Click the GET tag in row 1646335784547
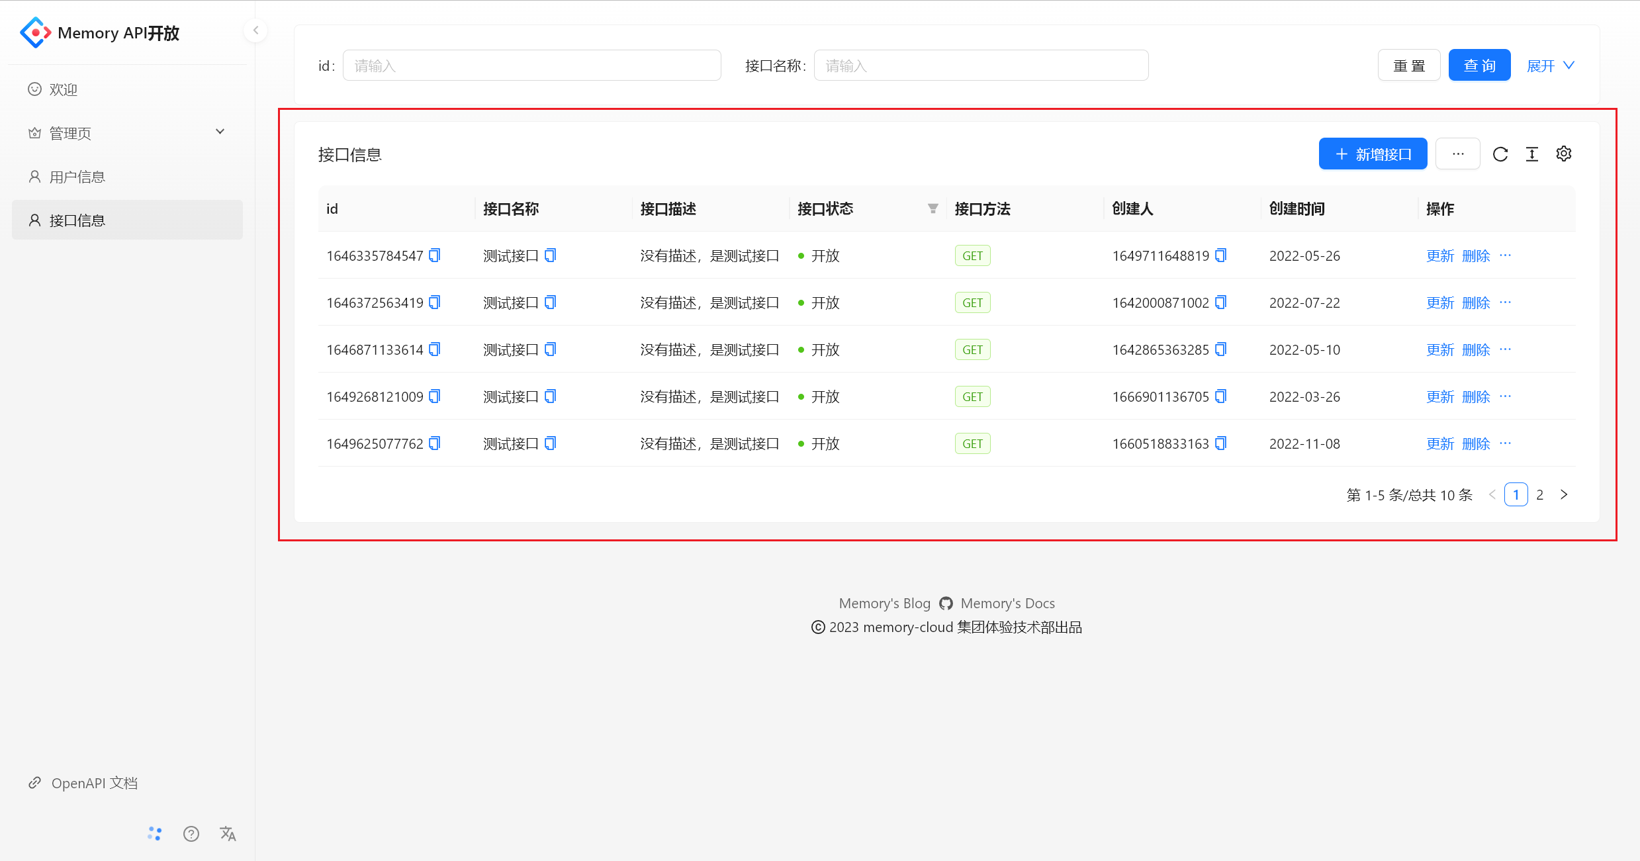 [973, 256]
